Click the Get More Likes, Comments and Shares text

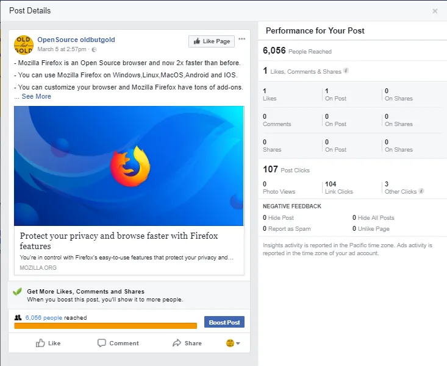pyautogui.click(x=86, y=292)
